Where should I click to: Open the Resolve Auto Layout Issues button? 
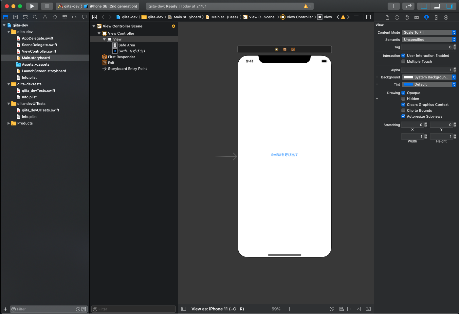[358, 309]
